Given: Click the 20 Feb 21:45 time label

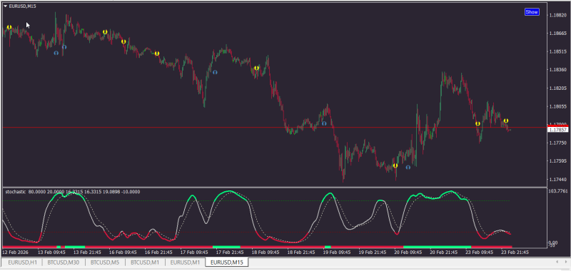Looking at the screenshot, I should (x=444, y=252).
